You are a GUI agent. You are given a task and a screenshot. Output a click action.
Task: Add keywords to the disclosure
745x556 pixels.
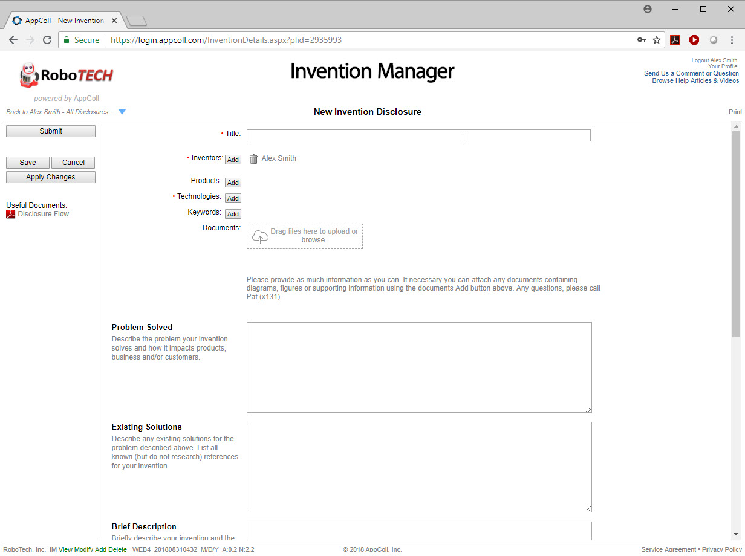click(233, 214)
